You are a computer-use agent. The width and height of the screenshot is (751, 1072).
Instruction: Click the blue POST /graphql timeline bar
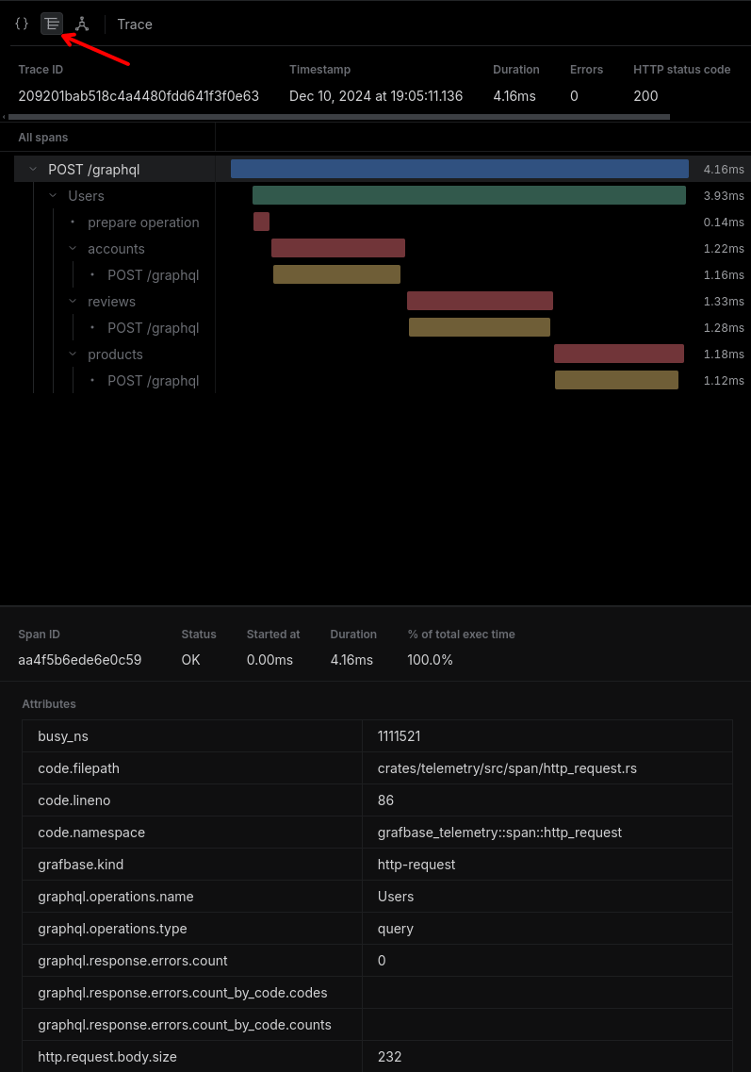459,169
